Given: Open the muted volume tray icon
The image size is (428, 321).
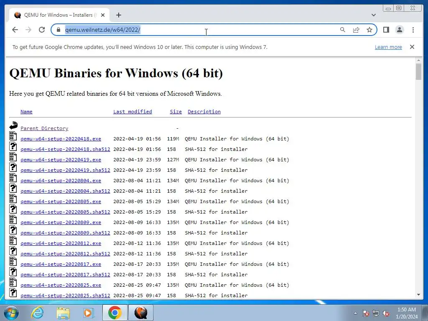Looking at the screenshot, I should point(386,313).
